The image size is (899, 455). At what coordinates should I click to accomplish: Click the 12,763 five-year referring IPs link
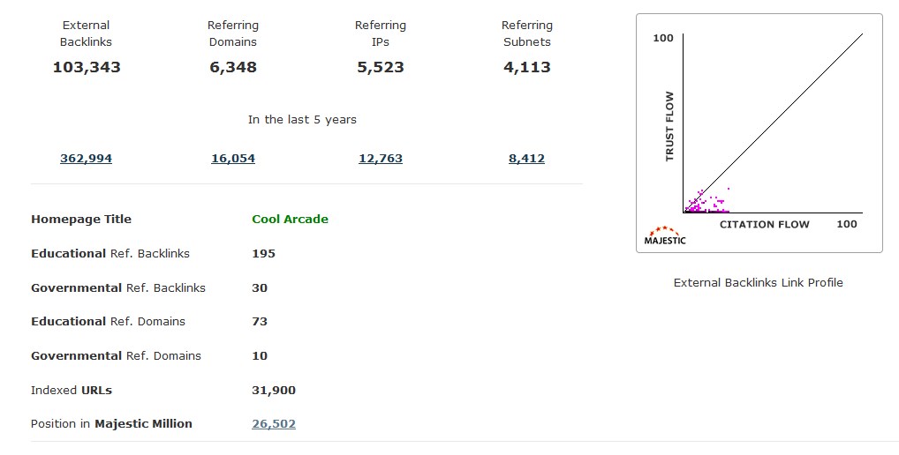[381, 159]
